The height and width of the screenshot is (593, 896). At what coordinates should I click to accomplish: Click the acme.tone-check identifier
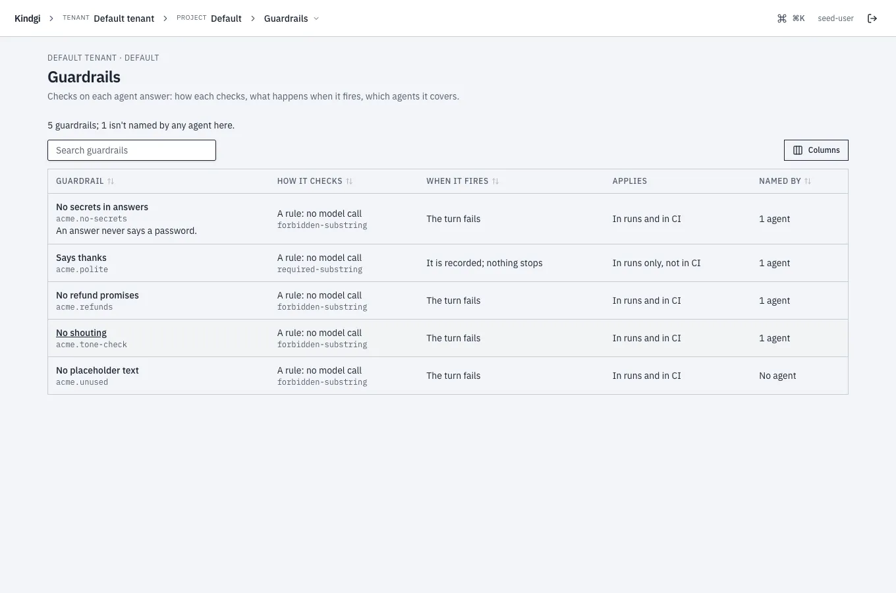click(x=92, y=345)
